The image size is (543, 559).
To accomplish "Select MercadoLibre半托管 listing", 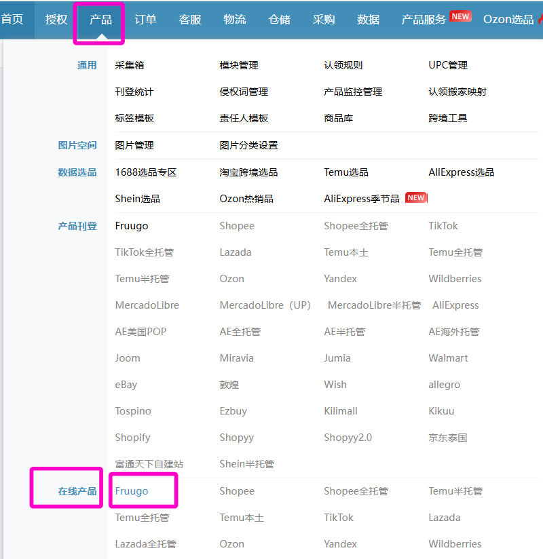I will coord(374,305).
